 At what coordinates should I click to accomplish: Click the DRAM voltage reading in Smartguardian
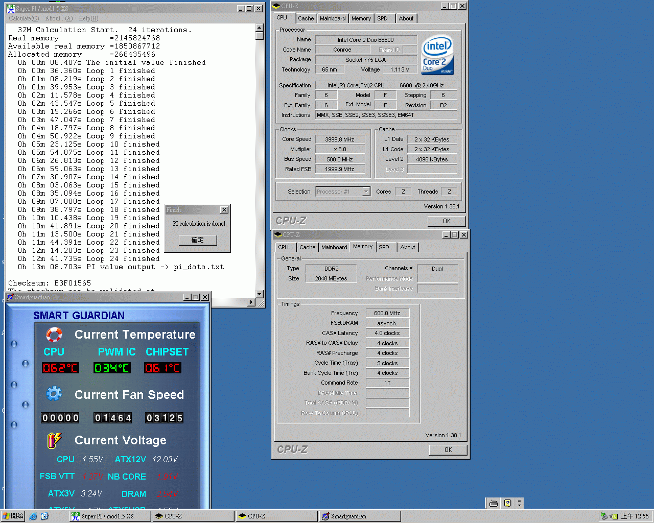167,494
